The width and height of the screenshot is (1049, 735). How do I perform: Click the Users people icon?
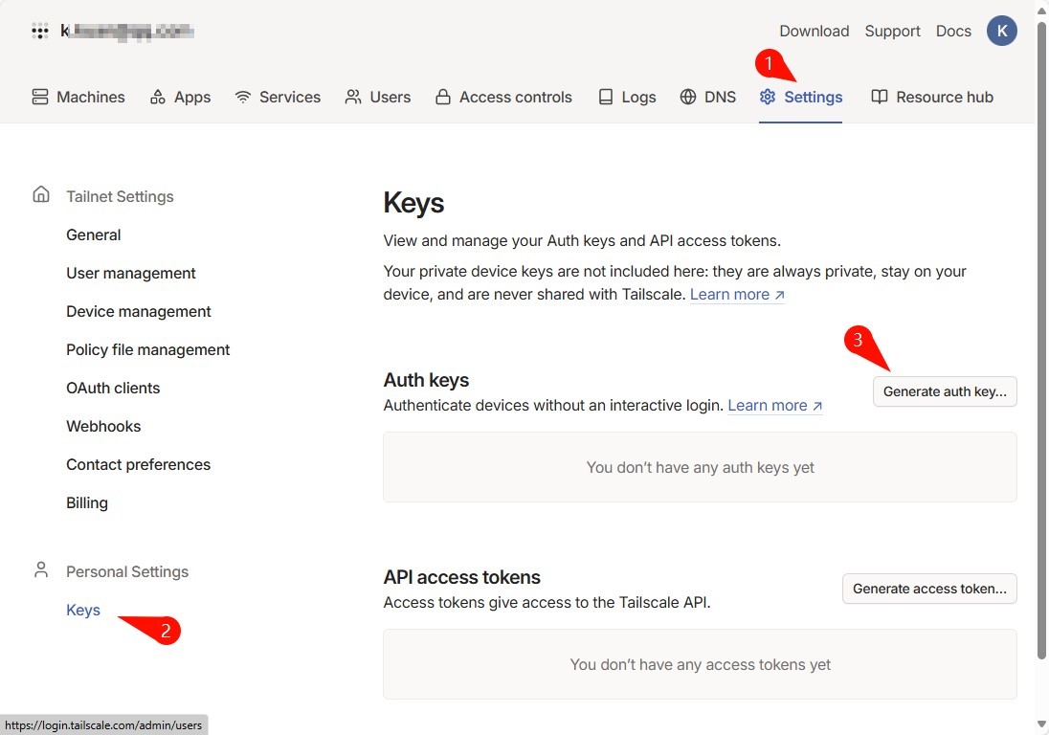pos(353,97)
